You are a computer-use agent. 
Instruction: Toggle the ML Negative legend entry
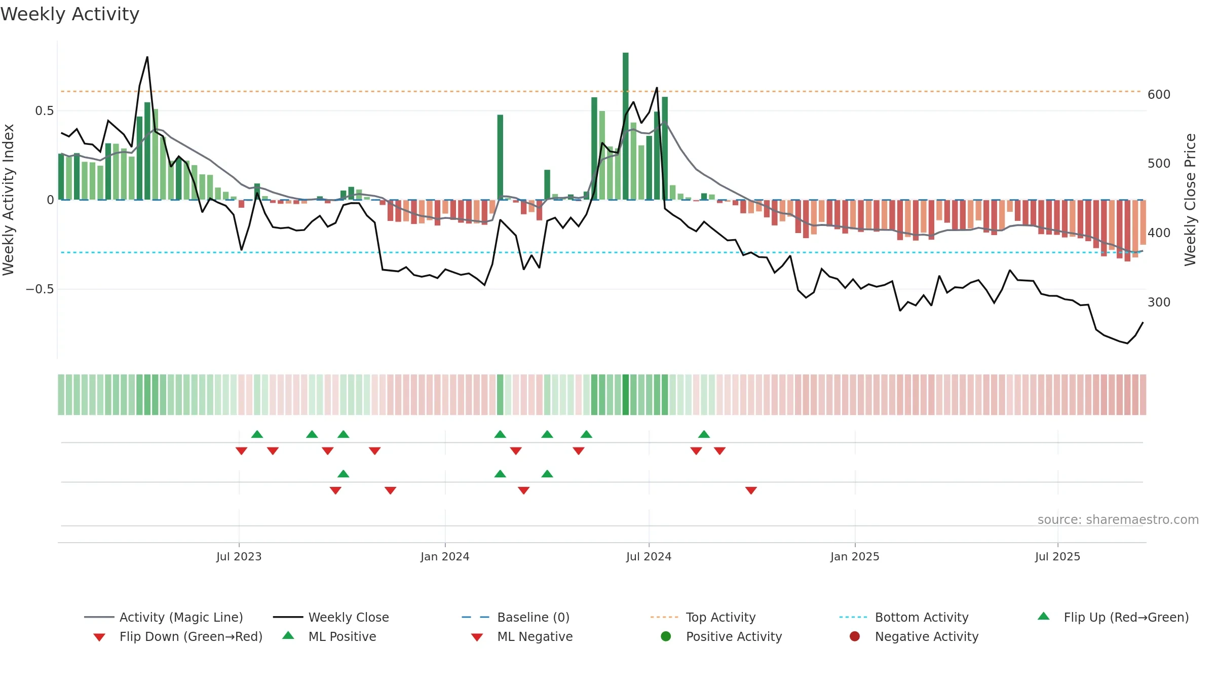[522, 636]
